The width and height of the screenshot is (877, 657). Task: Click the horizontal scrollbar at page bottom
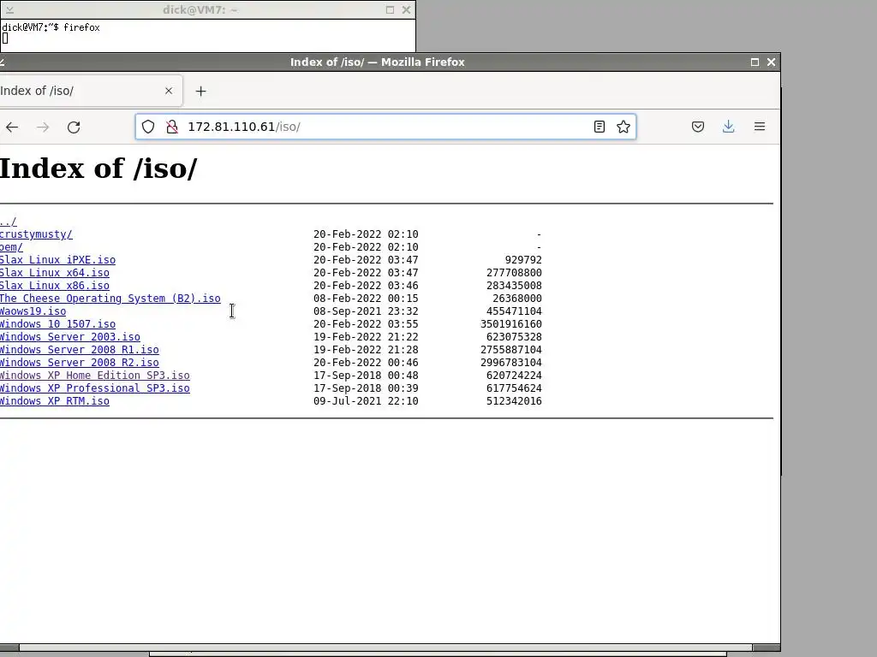386,648
